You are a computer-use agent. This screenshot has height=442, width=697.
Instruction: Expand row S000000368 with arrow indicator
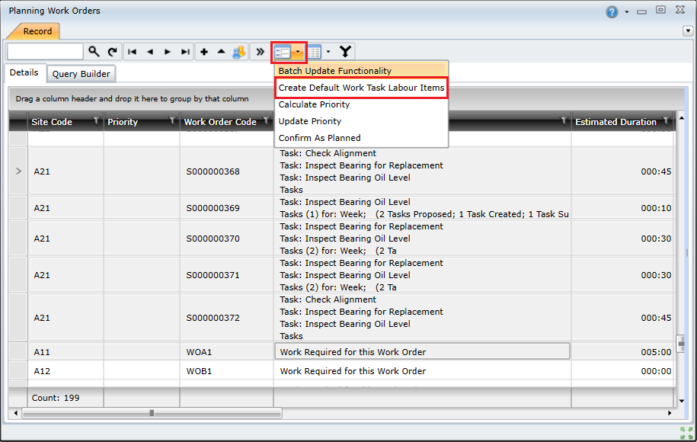pyautogui.click(x=19, y=171)
